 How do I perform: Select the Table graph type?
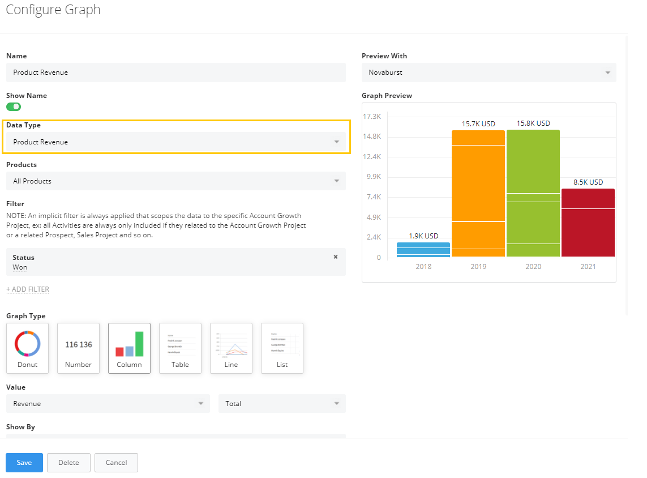(180, 348)
